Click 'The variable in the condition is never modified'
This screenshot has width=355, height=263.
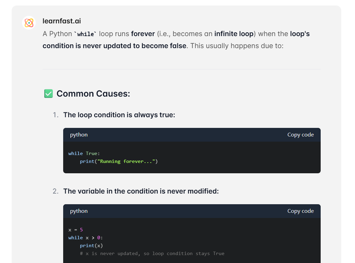[141, 191]
